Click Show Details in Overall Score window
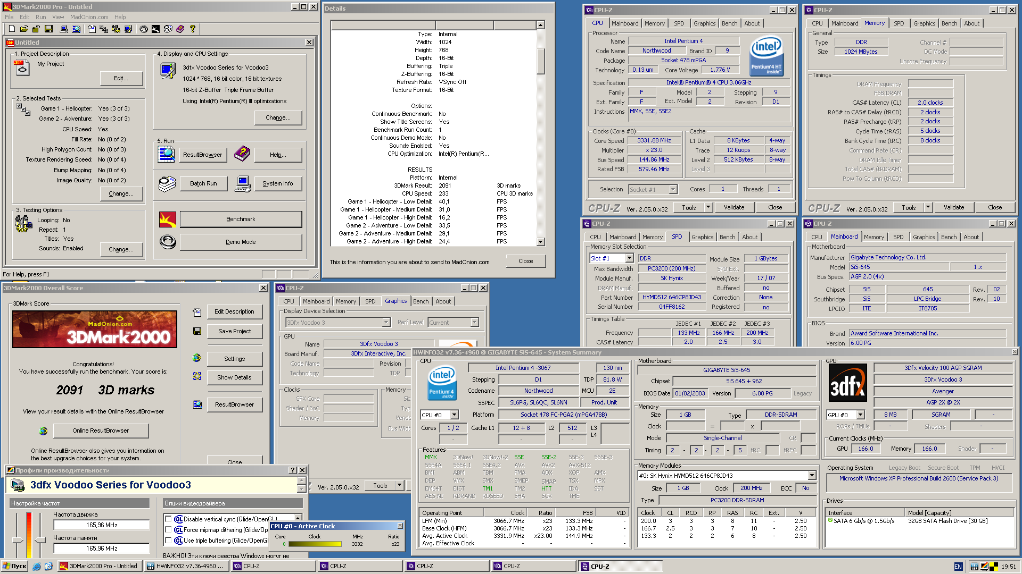This screenshot has width=1022, height=574. click(x=234, y=377)
